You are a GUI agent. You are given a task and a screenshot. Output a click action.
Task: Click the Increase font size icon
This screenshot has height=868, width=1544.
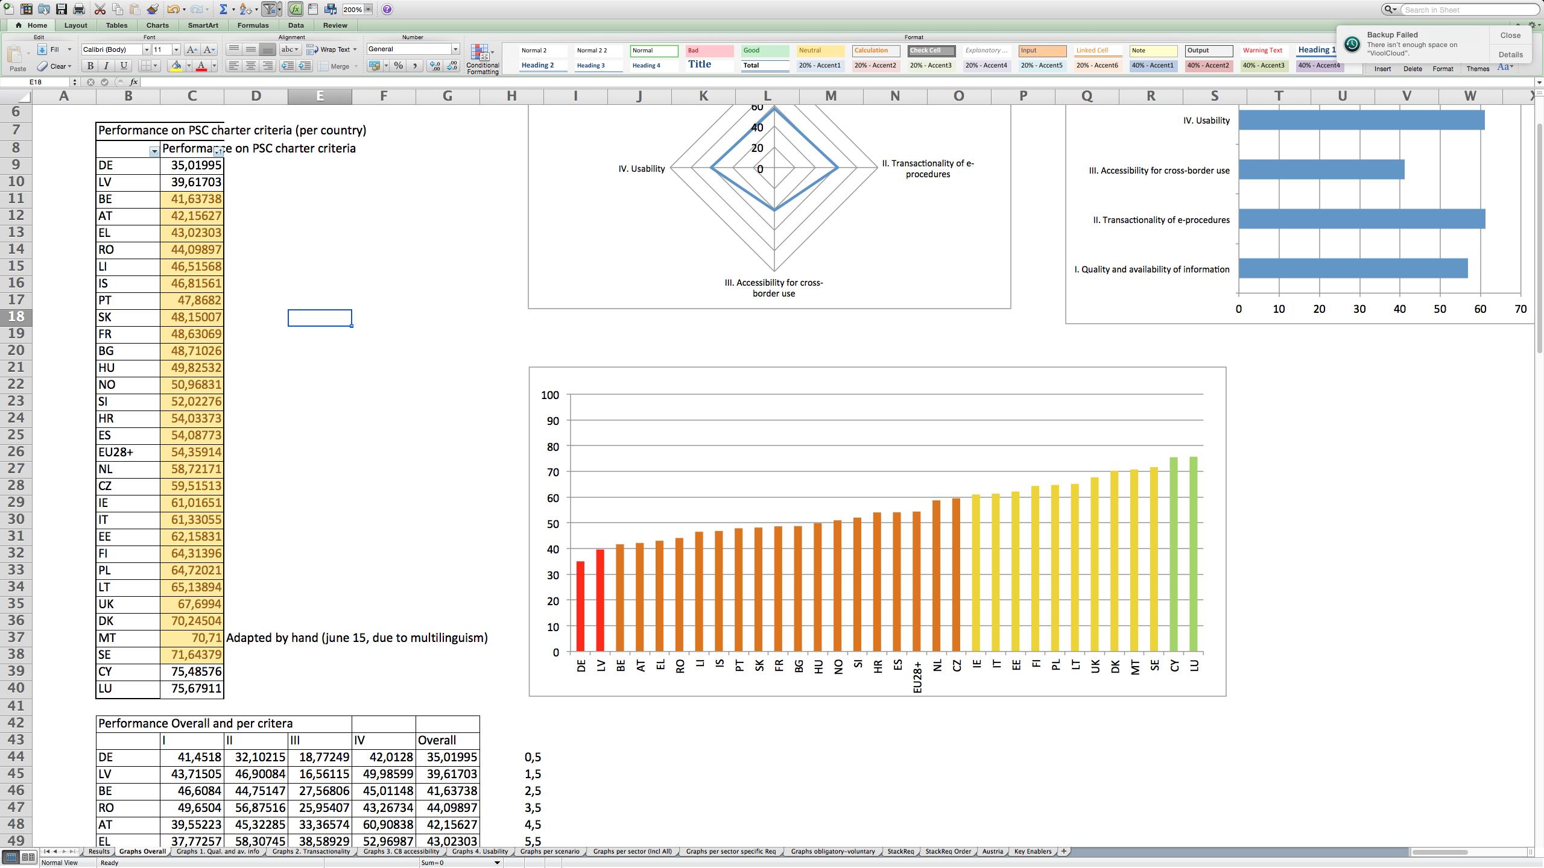tap(192, 49)
